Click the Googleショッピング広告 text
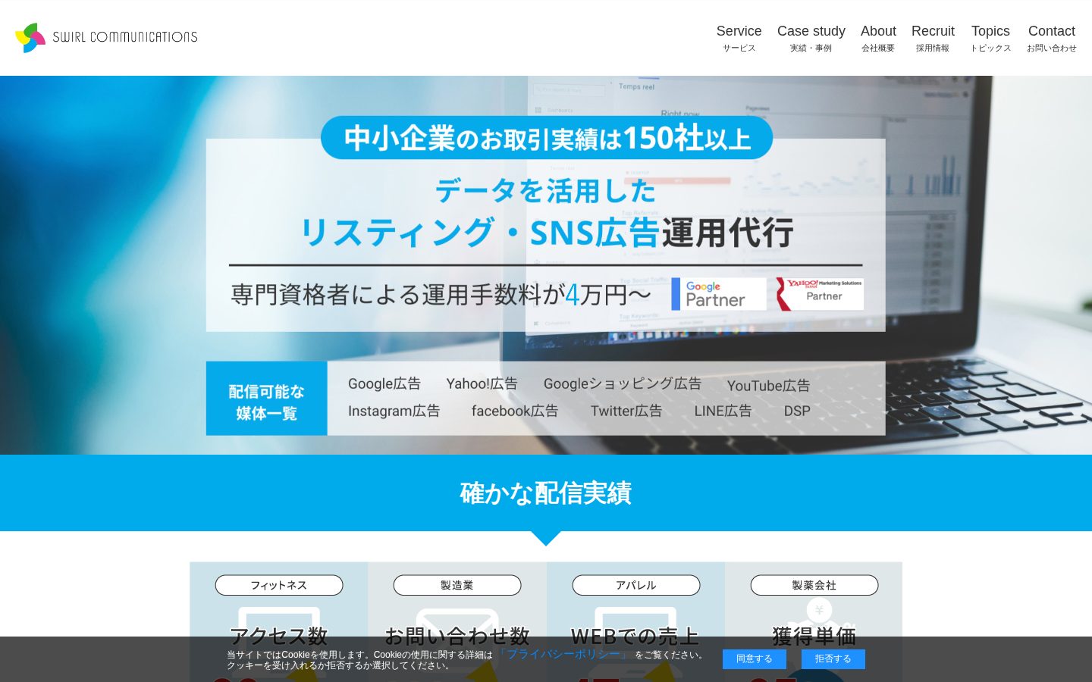This screenshot has height=682, width=1092. point(623,384)
